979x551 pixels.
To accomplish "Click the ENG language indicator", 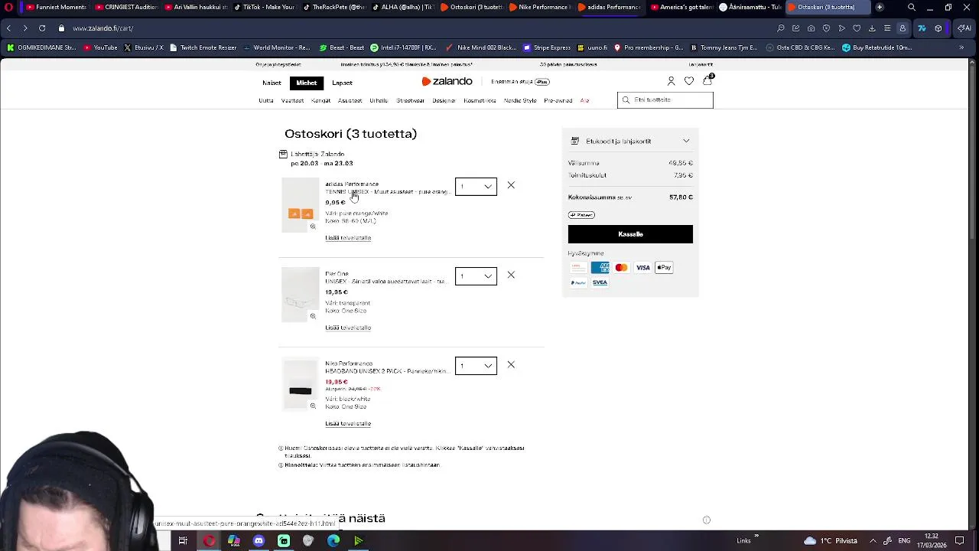I will 903,540.
